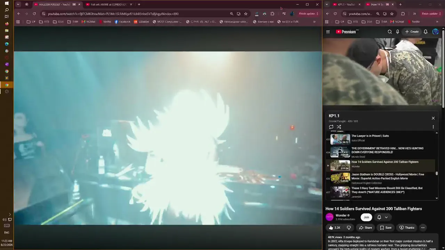Image resolution: width=445 pixels, height=250 pixels.
Task: Expand tab search dropdown in left window
Action: (18, 5)
